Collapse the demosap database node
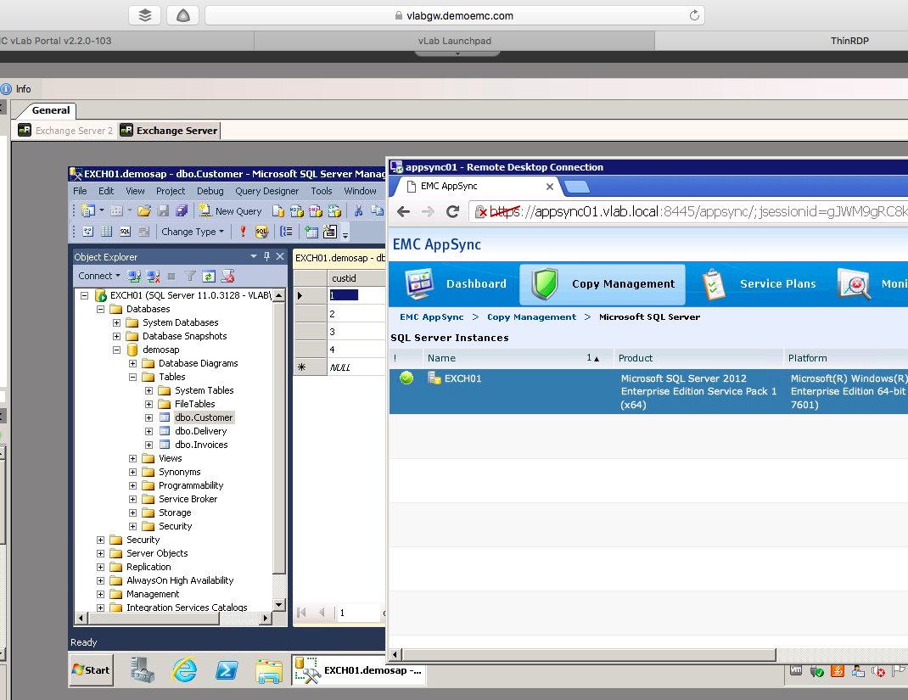Image resolution: width=908 pixels, height=700 pixels. (x=116, y=350)
